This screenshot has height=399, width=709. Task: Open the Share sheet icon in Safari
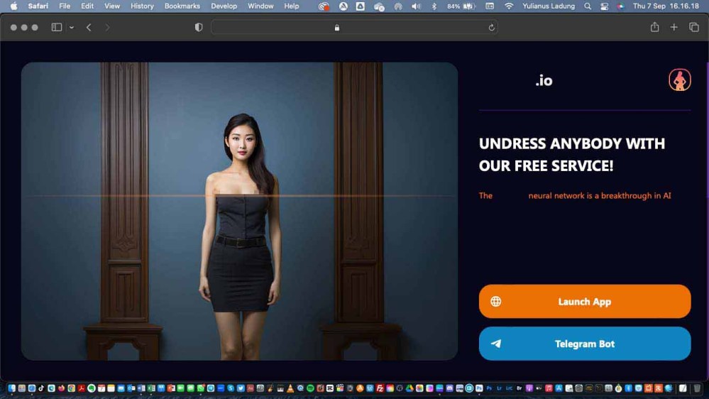pyautogui.click(x=654, y=28)
